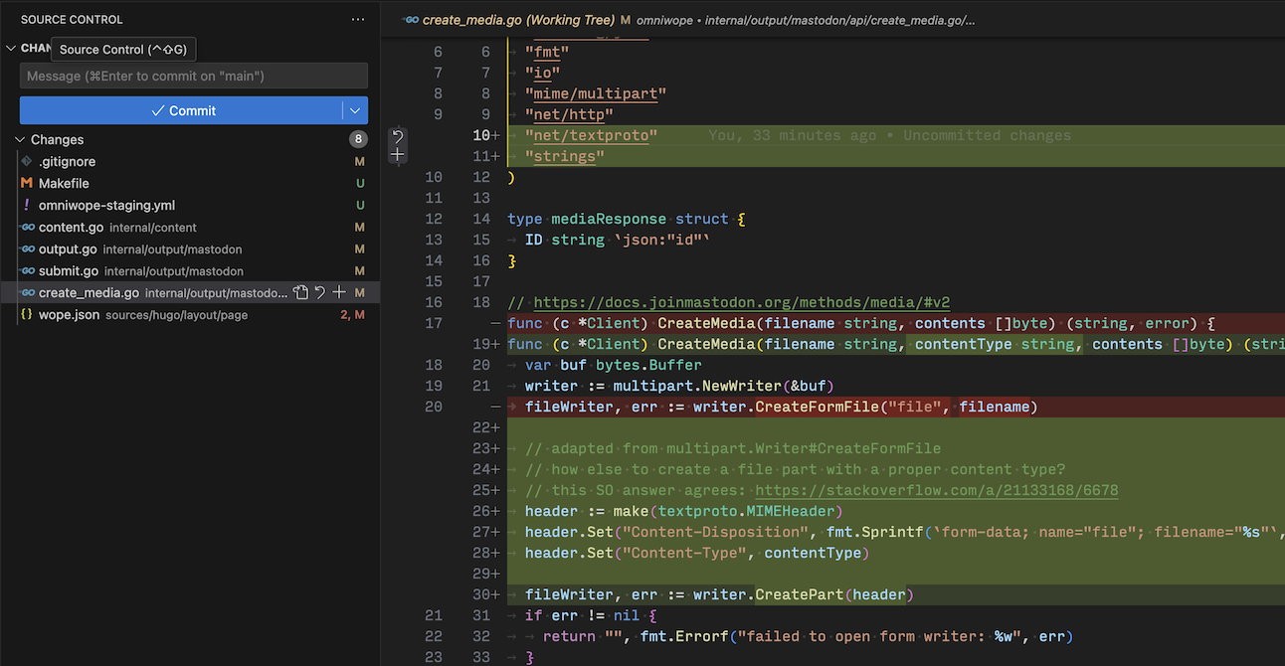Click SOURCE CONTROL panel title
Viewport: 1285px width, 666px height.
pos(72,20)
